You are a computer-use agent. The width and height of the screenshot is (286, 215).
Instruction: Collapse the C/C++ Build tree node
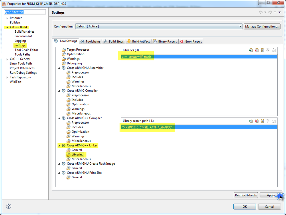7,27
